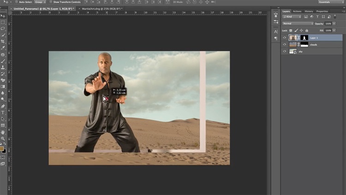
Task: Toggle visibility of the clouds layer
Action: tap(284, 44)
